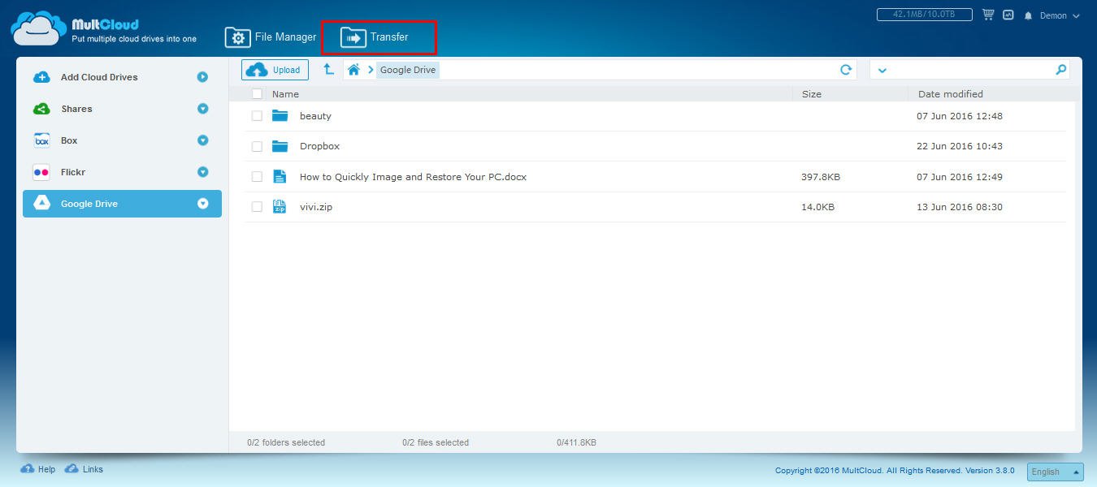
Task: Select How to Quickly Image and Restore file
Action: [x=413, y=176]
